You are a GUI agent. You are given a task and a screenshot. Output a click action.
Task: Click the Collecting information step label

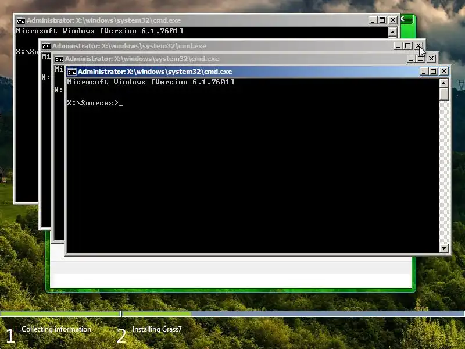click(56, 329)
